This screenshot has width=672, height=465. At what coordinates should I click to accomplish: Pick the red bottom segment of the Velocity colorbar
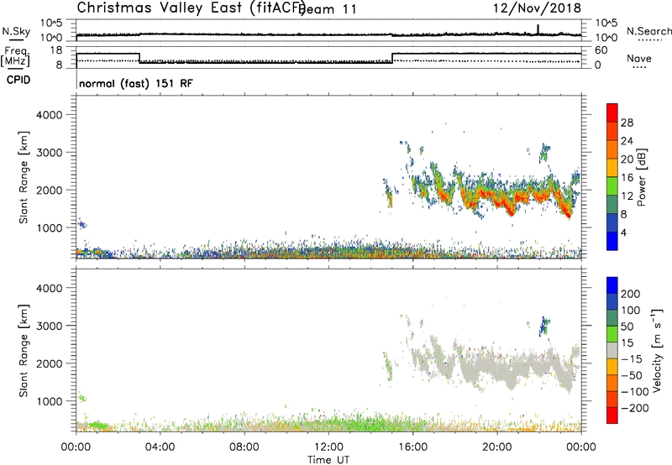click(612, 415)
